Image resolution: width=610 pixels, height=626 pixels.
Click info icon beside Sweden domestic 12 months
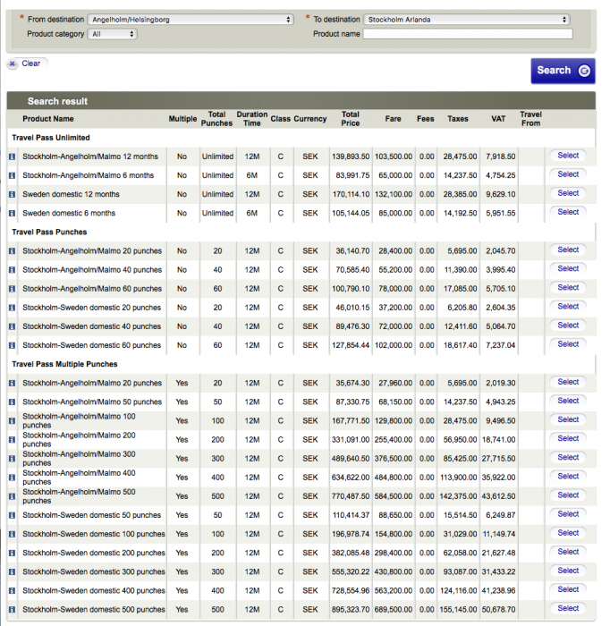(13, 194)
